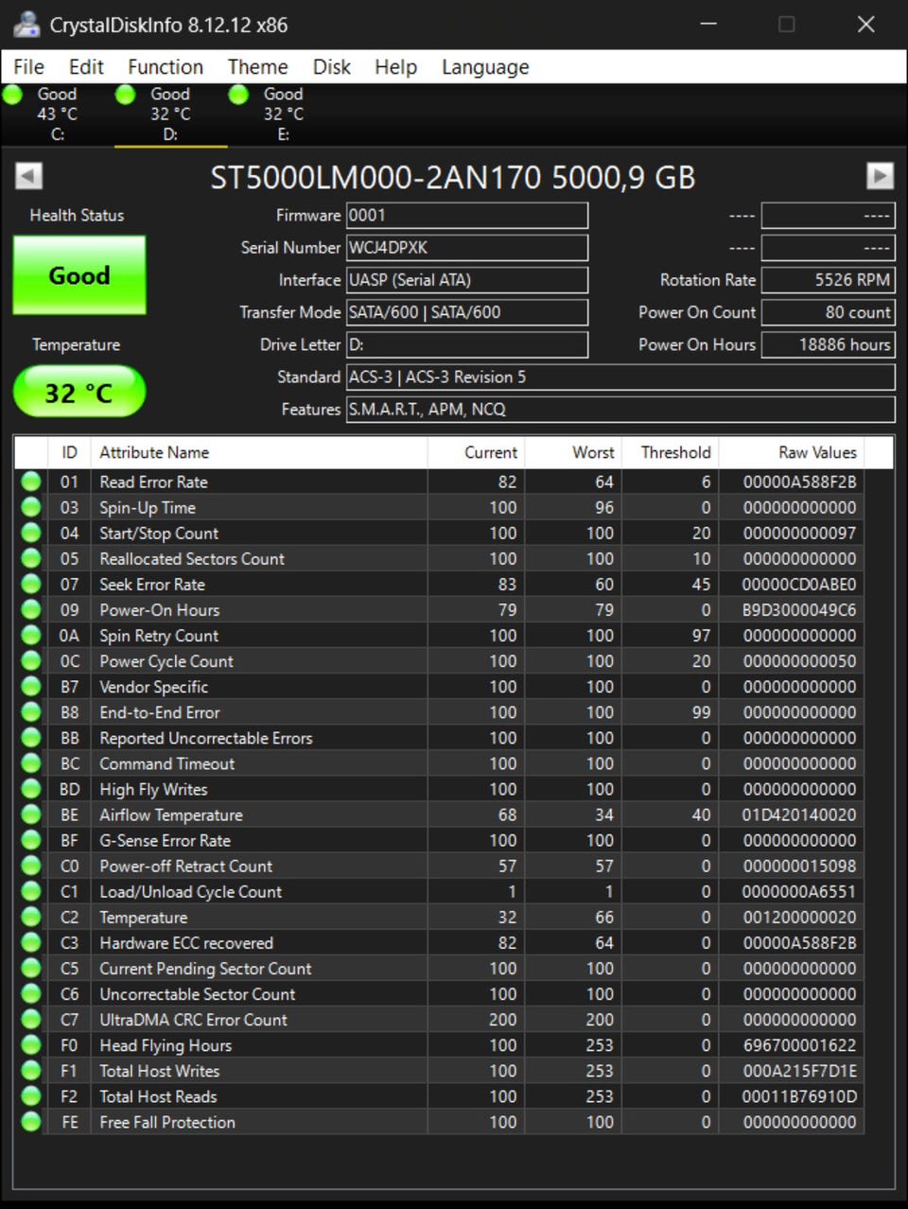Click the Features S.M.A.R.T. field
The image size is (908, 1209).
click(x=620, y=409)
